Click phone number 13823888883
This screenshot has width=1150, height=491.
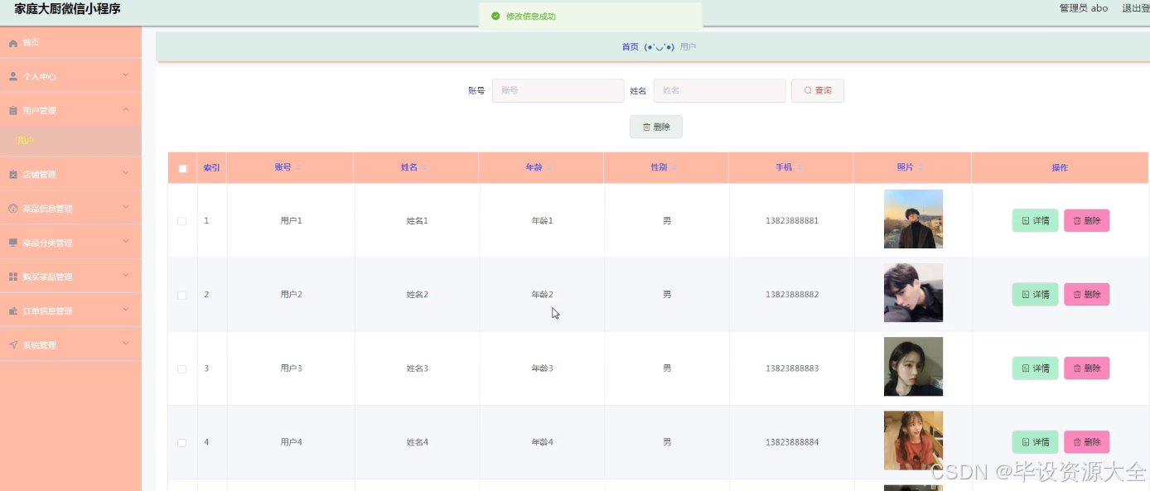tap(791, 368)
